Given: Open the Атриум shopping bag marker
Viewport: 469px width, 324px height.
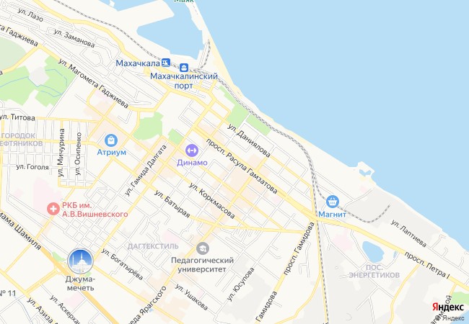Looking at the screenshot, I should pyautogui.click(x=111, y=140).
